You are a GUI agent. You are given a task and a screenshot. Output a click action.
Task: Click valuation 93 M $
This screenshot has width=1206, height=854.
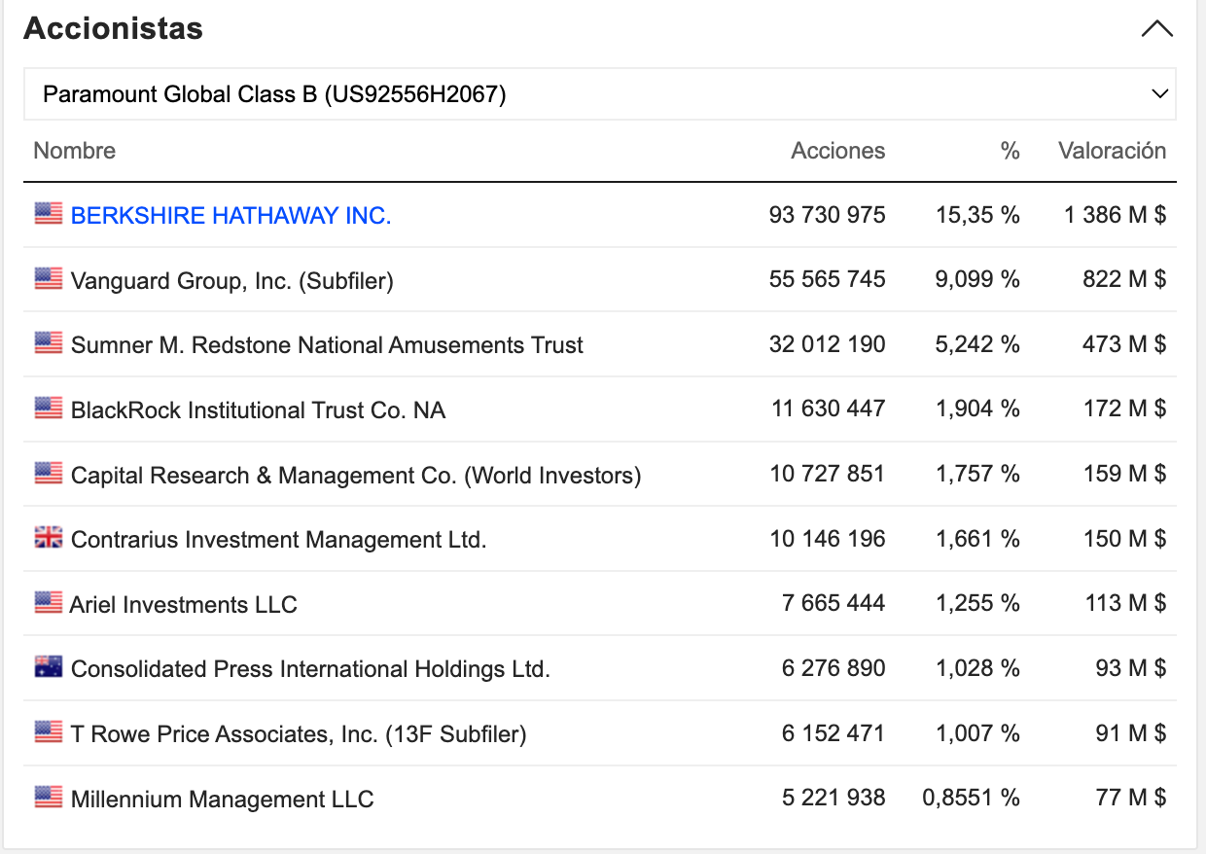tap(1130, 668)
